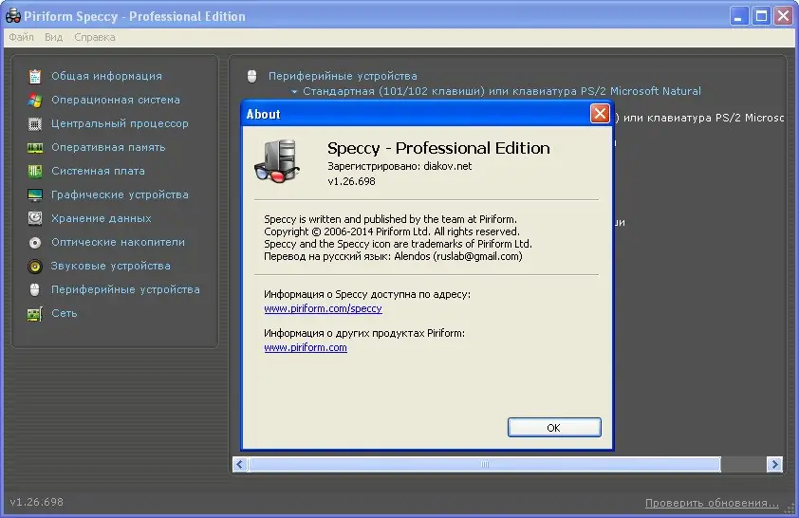Click Проверить обновления link
The width and height of the screenshot is (799, 518).
pyautogui.click(x=712, y=503)
